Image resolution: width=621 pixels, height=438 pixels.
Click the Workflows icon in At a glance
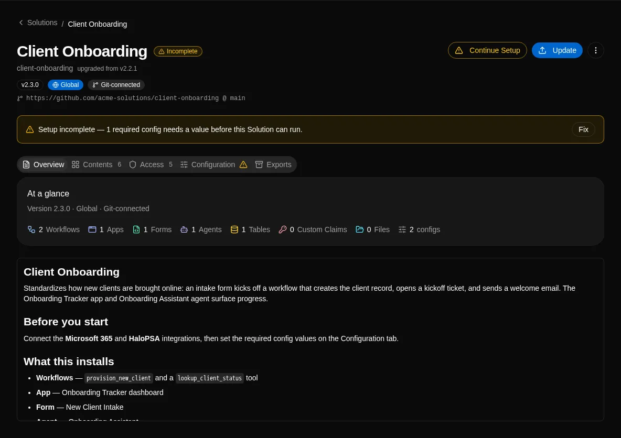click(31, 229)
